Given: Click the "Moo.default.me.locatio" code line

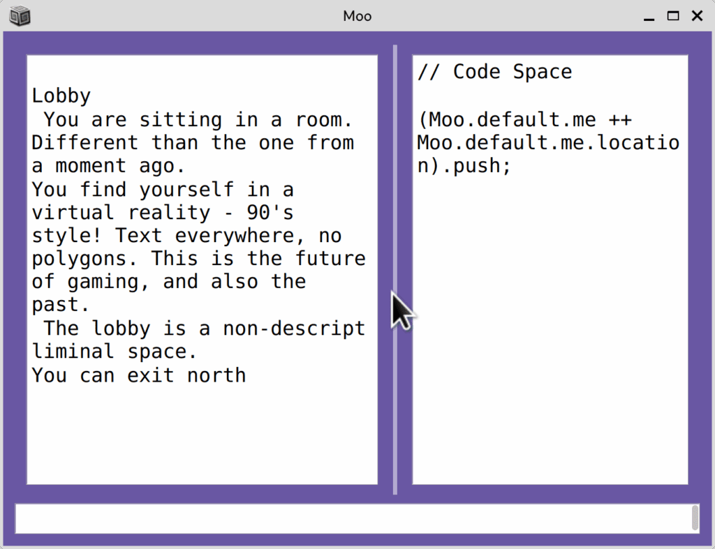Looking at the screenshot, I should click(x=548, y=143).
